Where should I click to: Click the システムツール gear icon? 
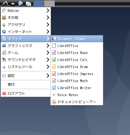[x=4, y=67]
